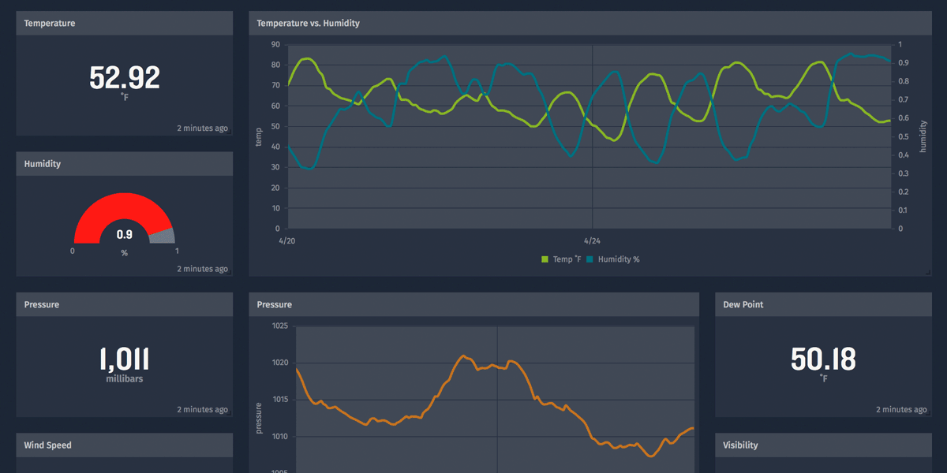This screenshot has width=947, height=473.
Task: Click the 'humidity' right axis label
Action: click(923, 136)
